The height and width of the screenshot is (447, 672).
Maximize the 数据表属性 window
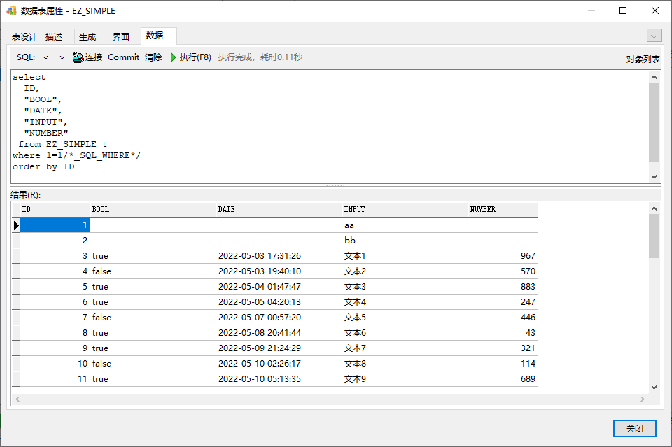coord(623,10)
